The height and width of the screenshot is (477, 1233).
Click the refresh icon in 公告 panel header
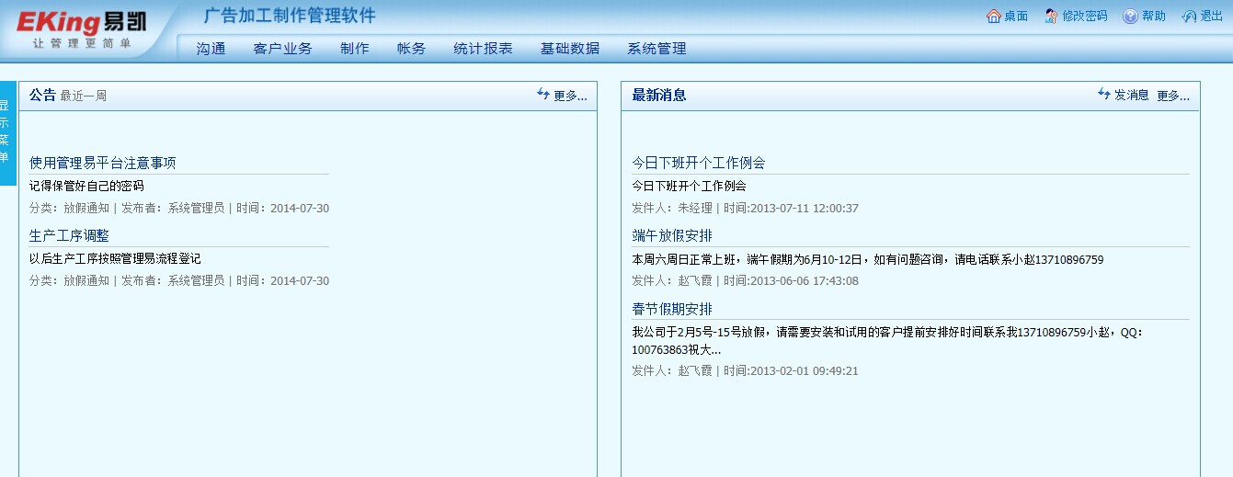coord(543,94)
